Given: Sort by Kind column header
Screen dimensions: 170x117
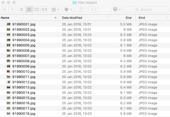Looking at the screenshot, I should coord(151,18).
